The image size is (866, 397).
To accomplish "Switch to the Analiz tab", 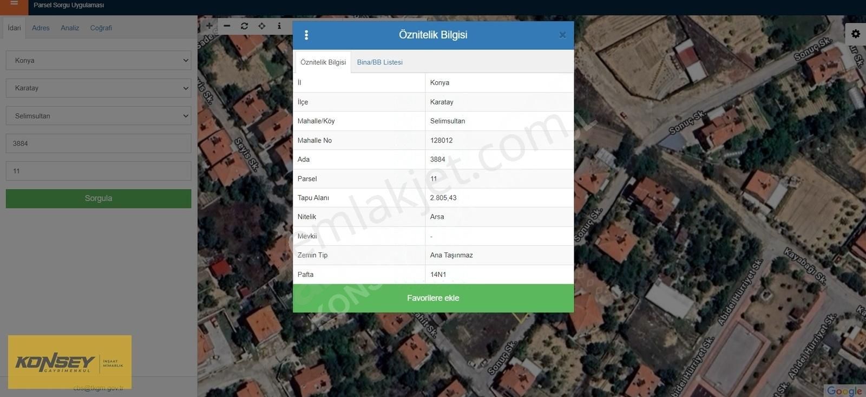I will 70,28.
